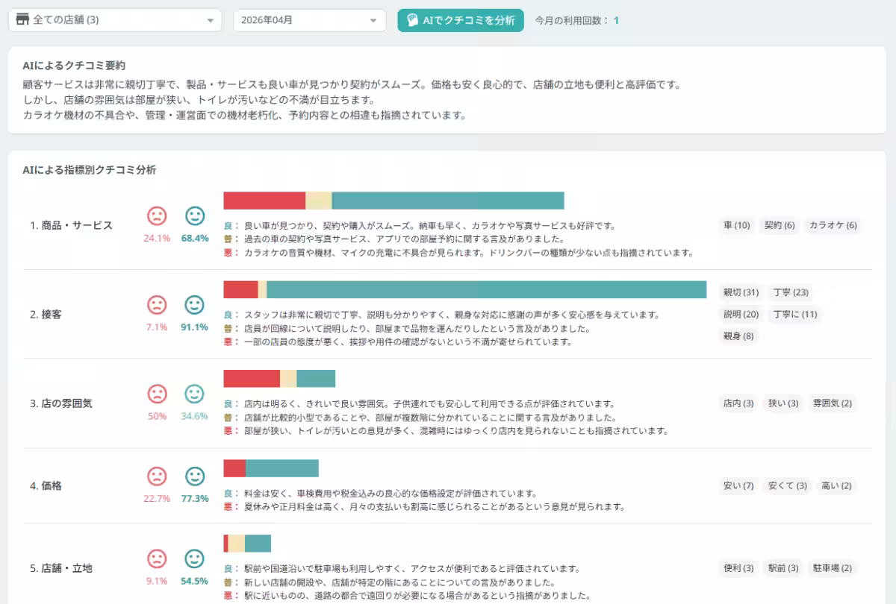Click the AI head icon on the analyze button

(x=412, y=20)
